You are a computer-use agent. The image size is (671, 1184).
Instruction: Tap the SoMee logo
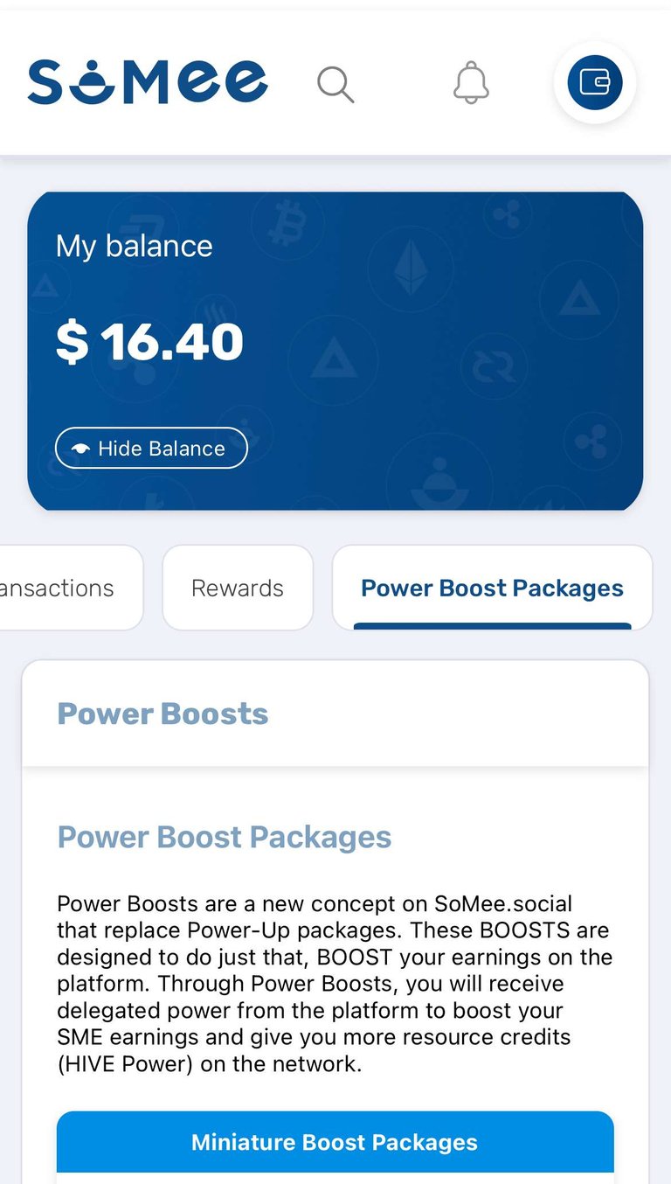pyautogui.click(x=148, y=82)
